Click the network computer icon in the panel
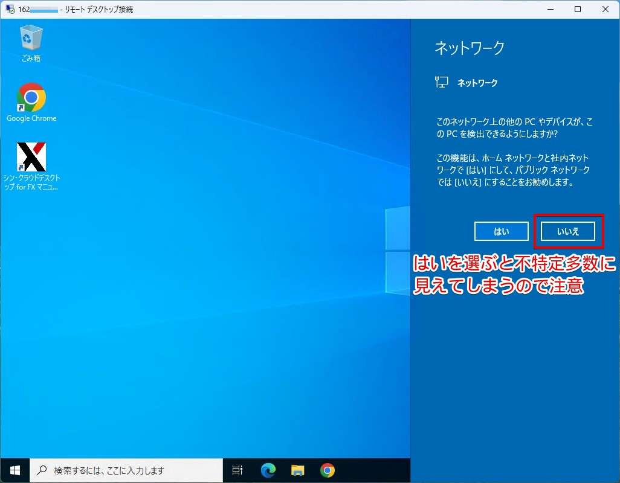Screen dimensions: 620x483 click(442, 82)
